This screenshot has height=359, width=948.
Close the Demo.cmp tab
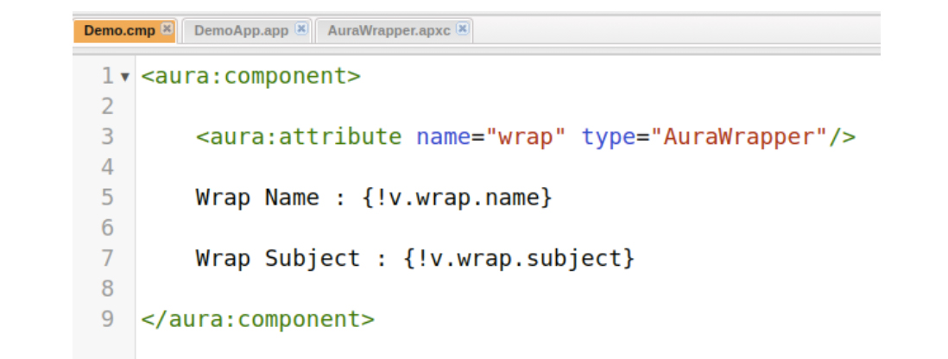coord(167,30)
